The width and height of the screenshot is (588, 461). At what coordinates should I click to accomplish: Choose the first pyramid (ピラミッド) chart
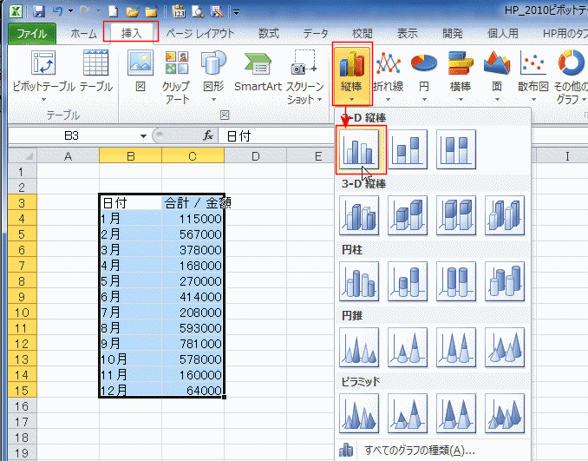tap(360, 413)
